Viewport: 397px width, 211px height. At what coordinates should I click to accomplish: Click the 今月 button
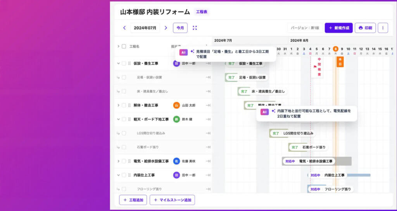(180, 28)
